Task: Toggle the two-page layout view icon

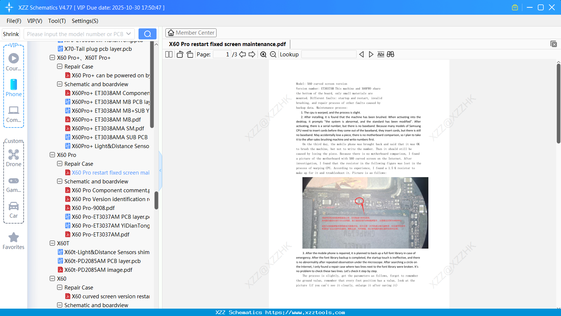Action: coord(169,55)
